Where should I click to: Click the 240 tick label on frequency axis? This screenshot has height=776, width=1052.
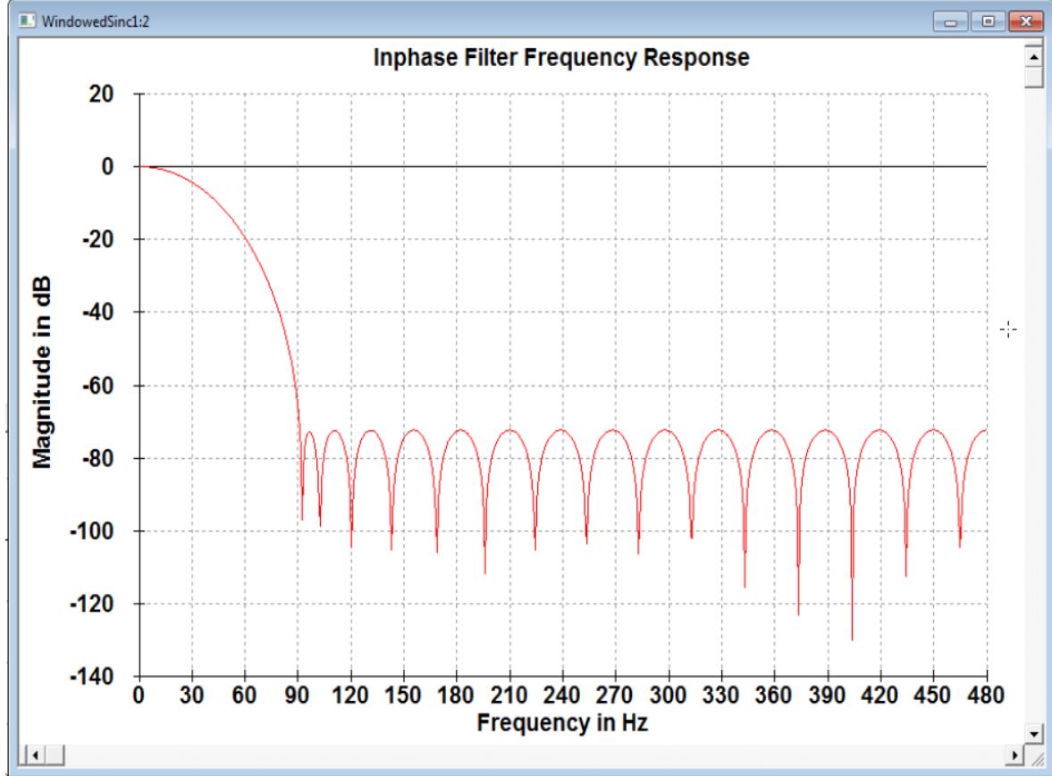[562, 697]
